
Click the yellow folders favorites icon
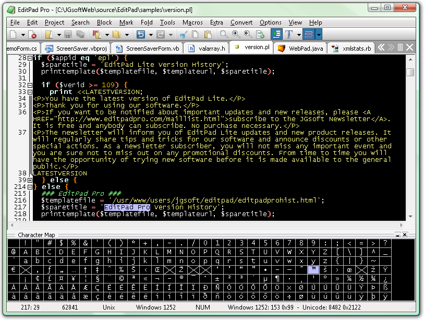[x=116, y=34]
